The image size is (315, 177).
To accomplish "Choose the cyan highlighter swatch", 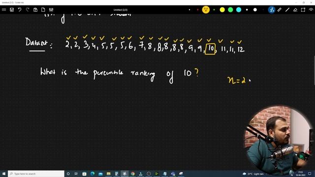I will pyautogui.click(x=239, y=10).
